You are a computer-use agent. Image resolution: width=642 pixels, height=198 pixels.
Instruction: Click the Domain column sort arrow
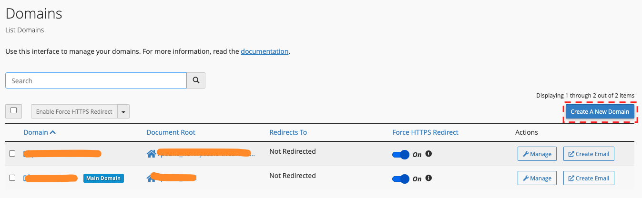(x=53, y=132)
